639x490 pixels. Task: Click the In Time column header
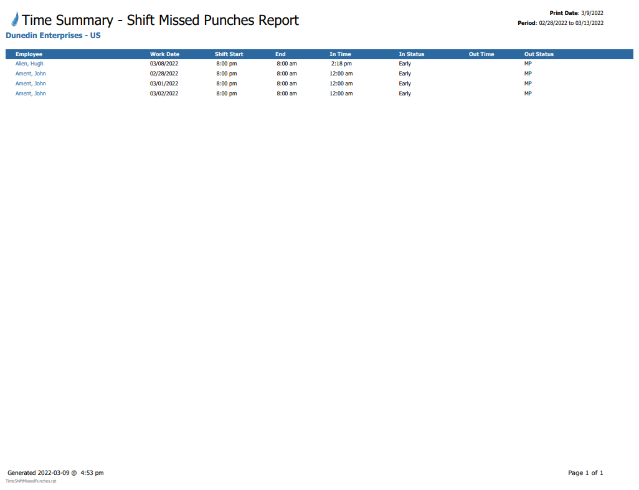point(340,54)
